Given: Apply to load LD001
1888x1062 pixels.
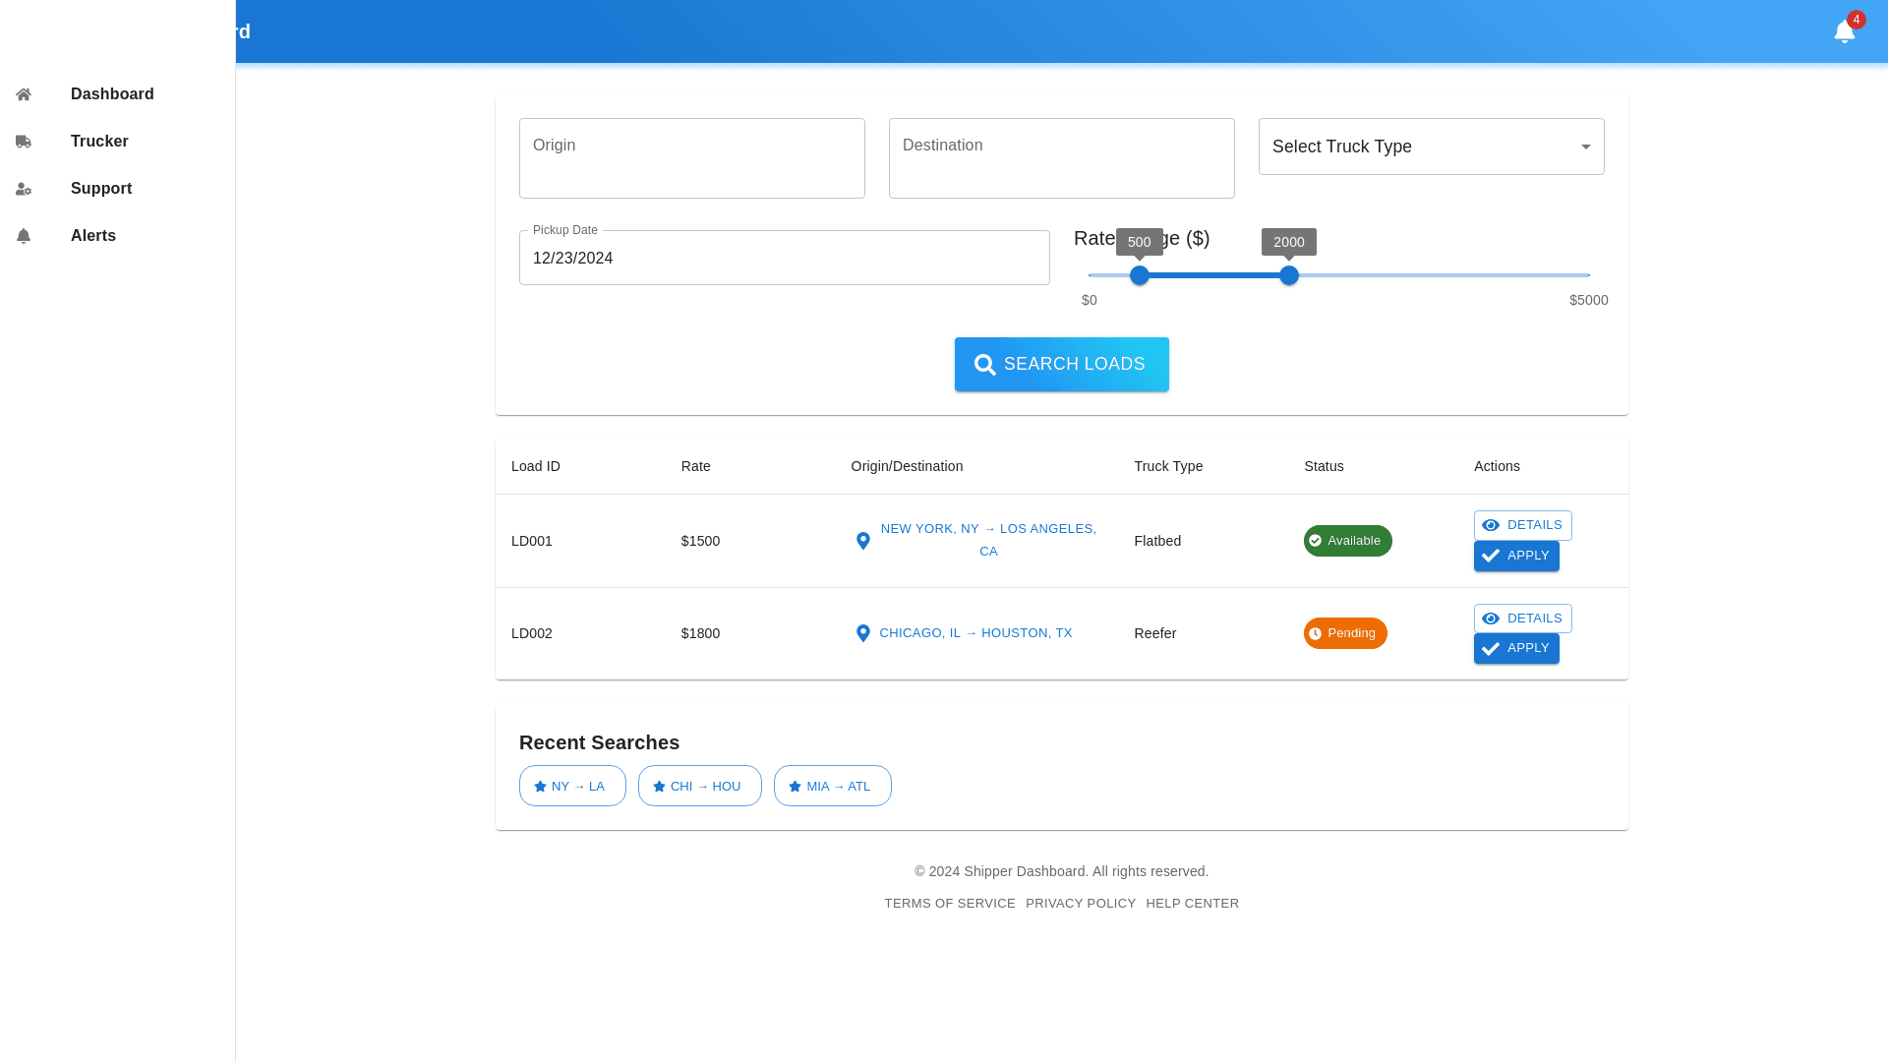Looking at the screenshot, I should click(x=1515, y=556).
